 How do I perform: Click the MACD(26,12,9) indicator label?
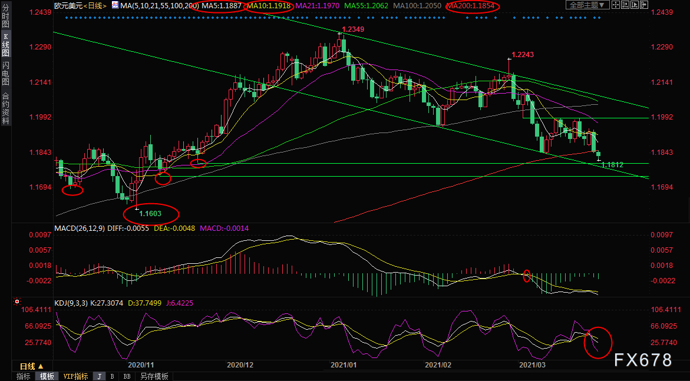click(79, 228)
